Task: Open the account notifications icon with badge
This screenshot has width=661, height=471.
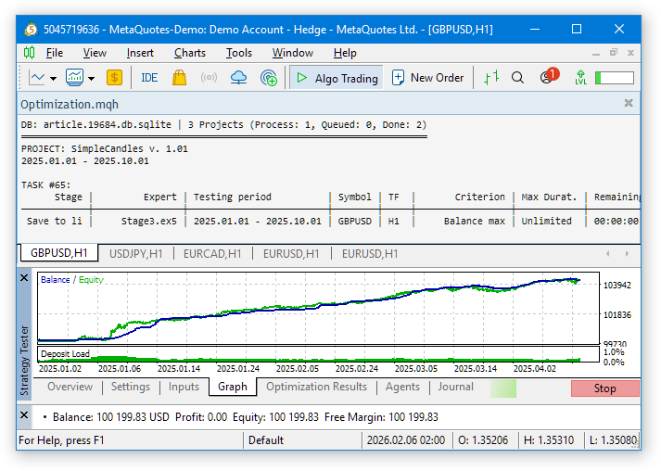Action: [x=549, y=76]
